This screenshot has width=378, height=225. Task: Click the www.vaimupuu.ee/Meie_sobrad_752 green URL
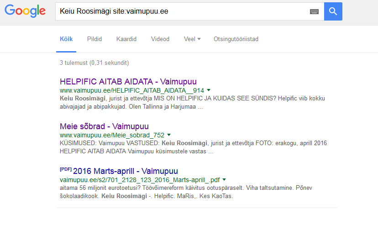pyautogui.click(x=112, y=135)
